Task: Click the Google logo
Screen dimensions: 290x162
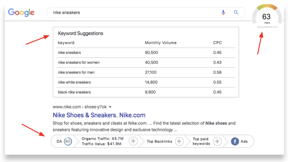Action: tap(21, 12)
